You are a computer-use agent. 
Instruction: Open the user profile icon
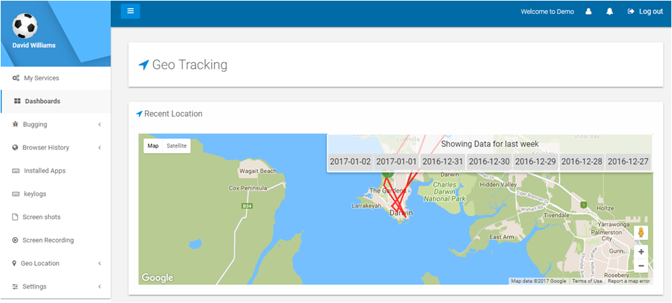point(589,12)
